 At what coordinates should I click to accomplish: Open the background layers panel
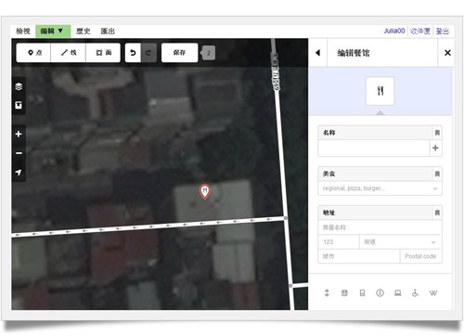(x=19, y=86)
